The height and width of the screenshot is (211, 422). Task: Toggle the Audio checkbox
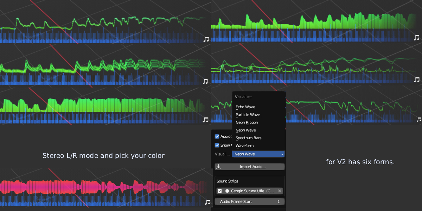pos(217,136)
